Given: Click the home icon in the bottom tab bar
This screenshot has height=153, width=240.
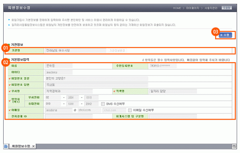Looking at the screenshot, I should 6,146.
